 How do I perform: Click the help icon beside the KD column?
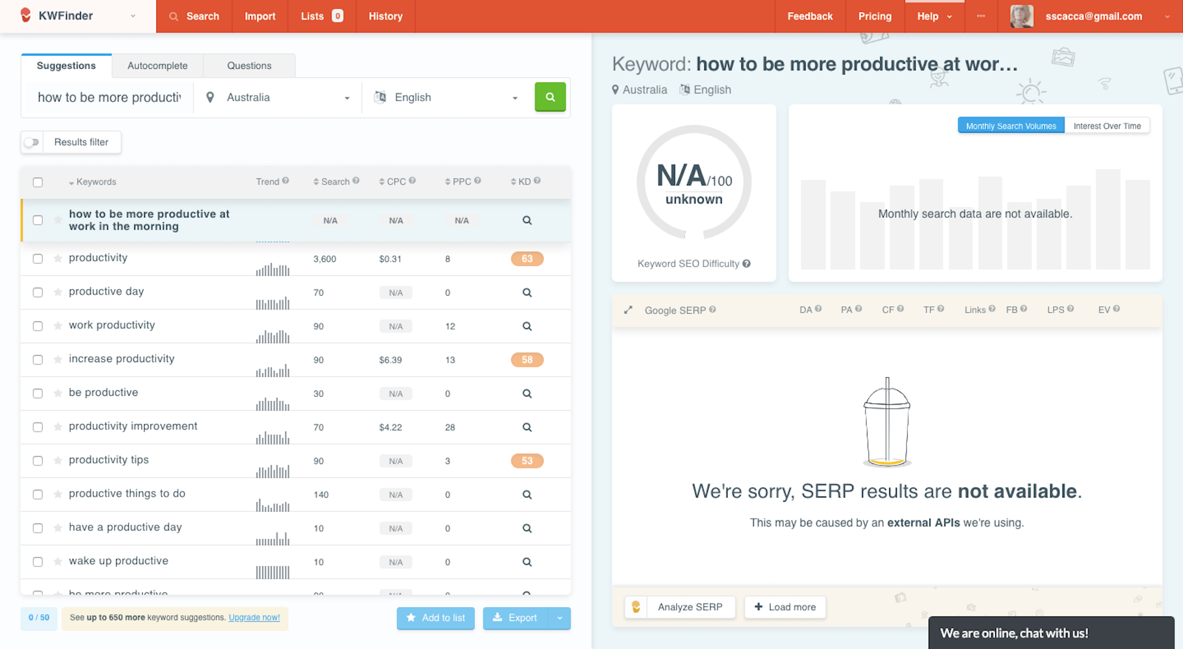[x=537, y=181]
